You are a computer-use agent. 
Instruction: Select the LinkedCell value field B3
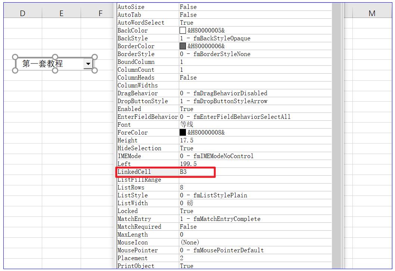[x=196, y=172]
